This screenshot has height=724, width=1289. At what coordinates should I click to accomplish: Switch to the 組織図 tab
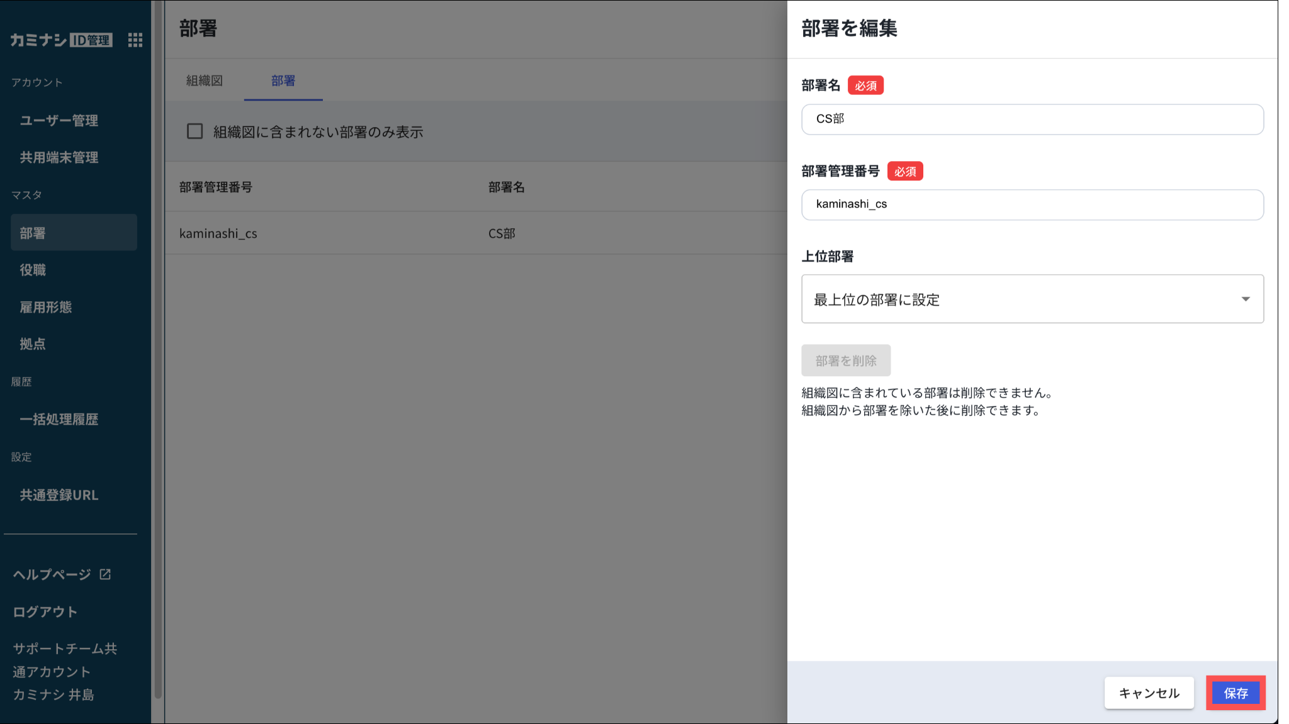pos(205,81)
